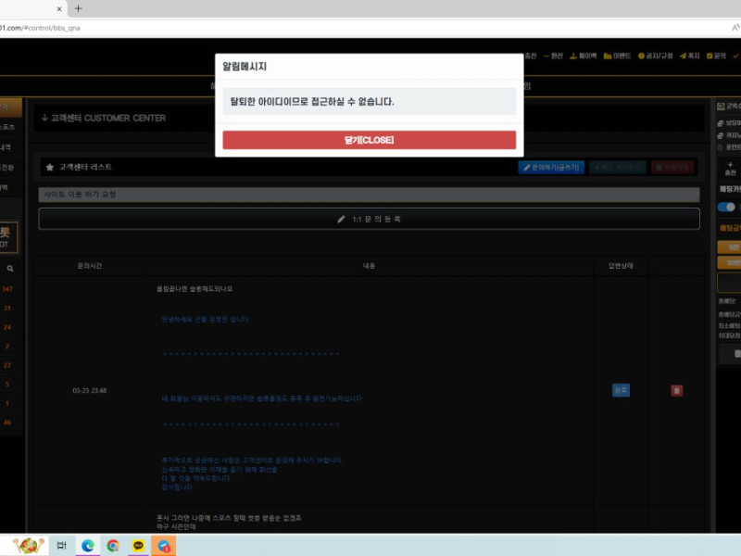Click the 충전 plus icon in right panel
Viewport: 741px width, 556px height.
[x=730, y=168]
